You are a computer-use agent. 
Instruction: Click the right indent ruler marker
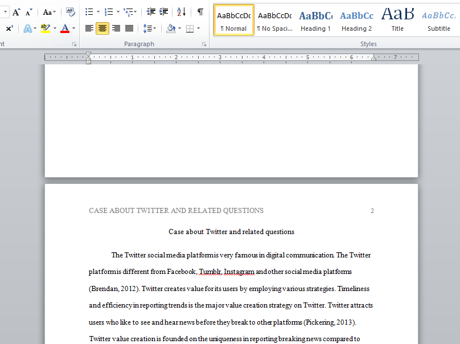pyautogui.click(x=373, y=58)
